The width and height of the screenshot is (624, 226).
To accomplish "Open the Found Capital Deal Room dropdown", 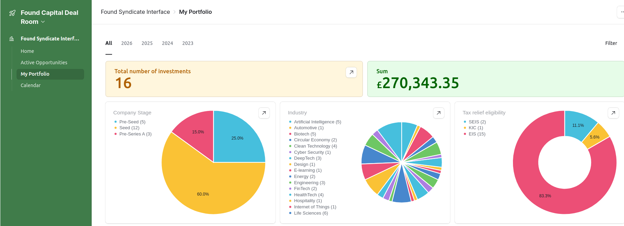I will click(43, 22).
